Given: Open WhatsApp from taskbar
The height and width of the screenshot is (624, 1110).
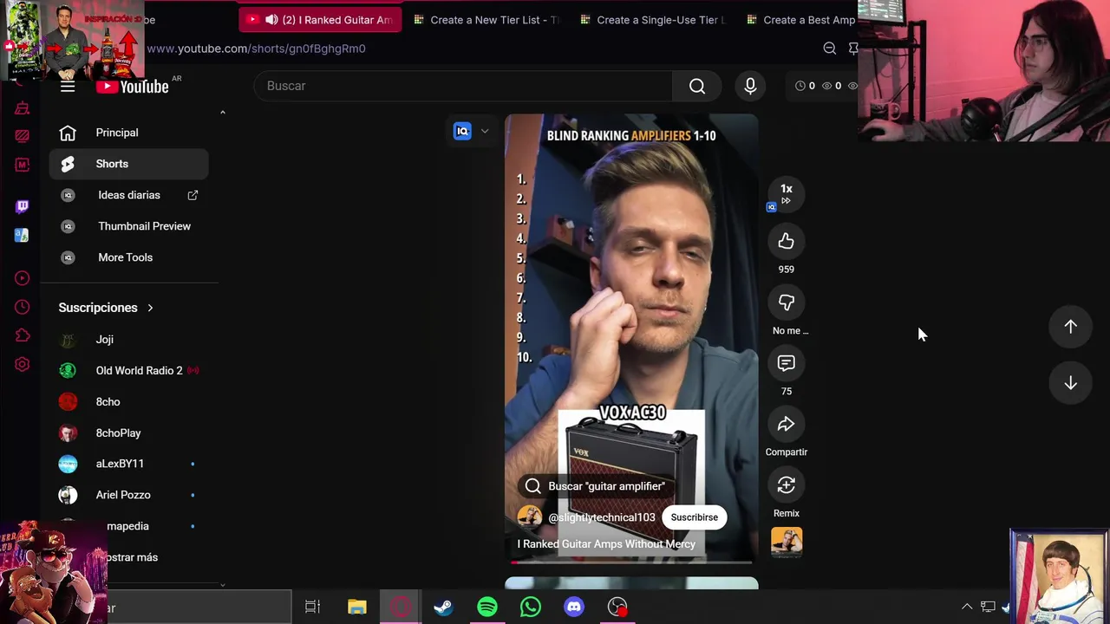Looking at the screenshot, I should [531, 608].
